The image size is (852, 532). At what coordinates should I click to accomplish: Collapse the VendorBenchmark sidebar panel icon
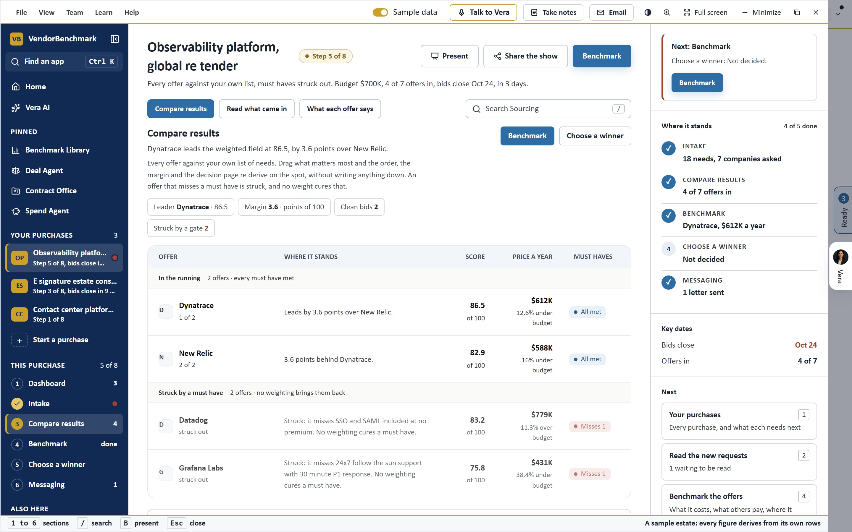point(115,39)
